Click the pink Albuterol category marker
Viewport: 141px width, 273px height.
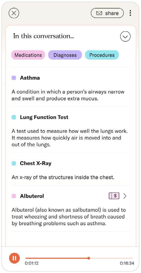(x=14, y=196)
